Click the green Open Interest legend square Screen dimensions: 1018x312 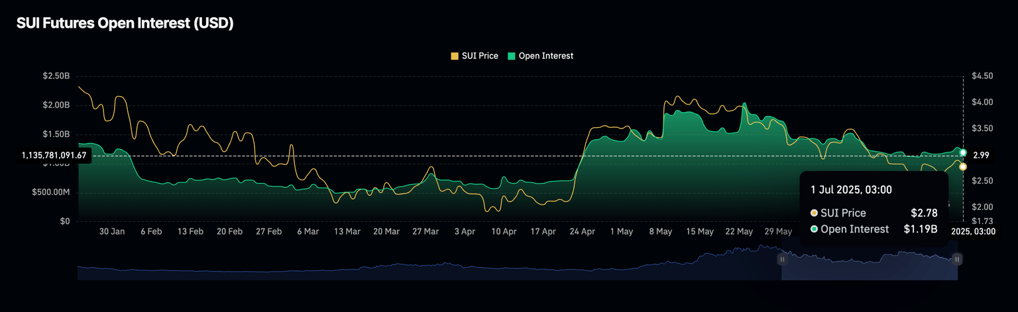coord(512,56)
